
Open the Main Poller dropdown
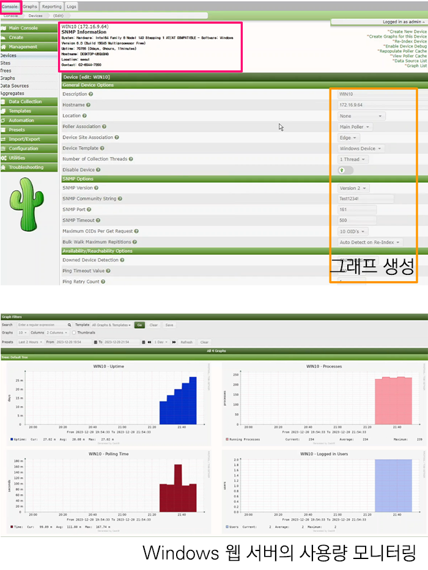[x=355, y=127]
